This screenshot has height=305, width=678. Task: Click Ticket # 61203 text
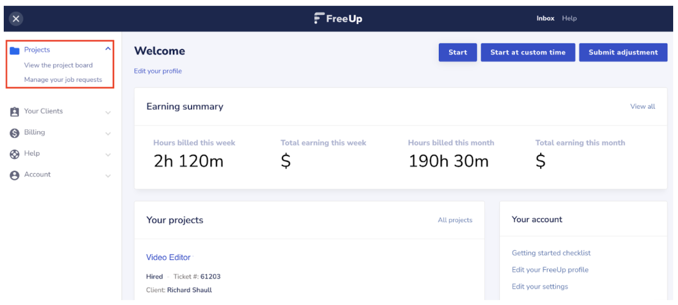(x=197, y=277)
